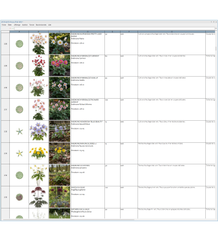Select photo in Anthericum liliago row
Viewport: 218px width, 241px height.
tap(60, 213)
